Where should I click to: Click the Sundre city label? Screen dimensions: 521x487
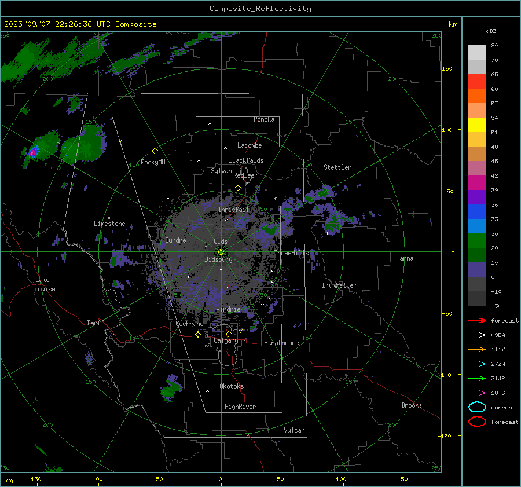[175, 240]
